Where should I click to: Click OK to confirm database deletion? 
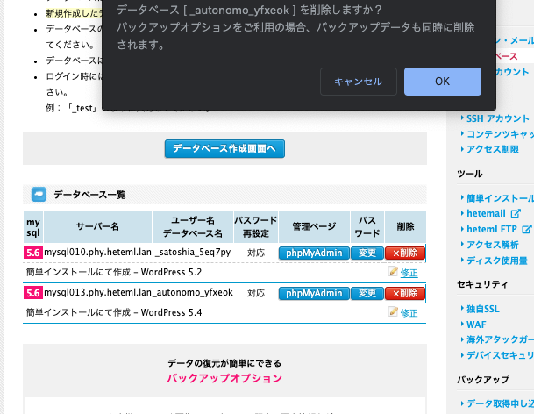[x=442, y=82]
